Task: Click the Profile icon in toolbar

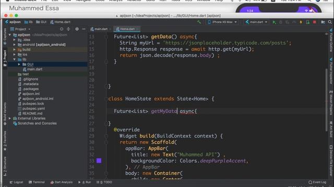Action: [294, 22]
